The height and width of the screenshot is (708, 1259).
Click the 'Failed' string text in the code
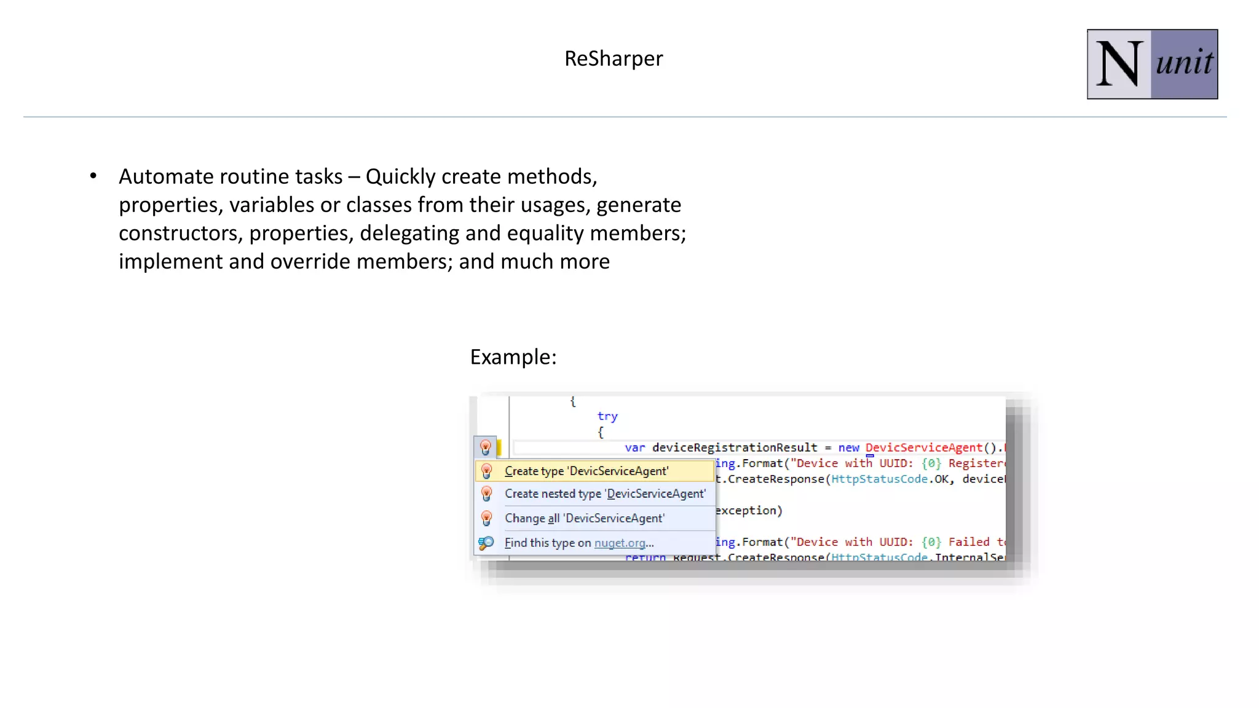click(x=969, y=542)
